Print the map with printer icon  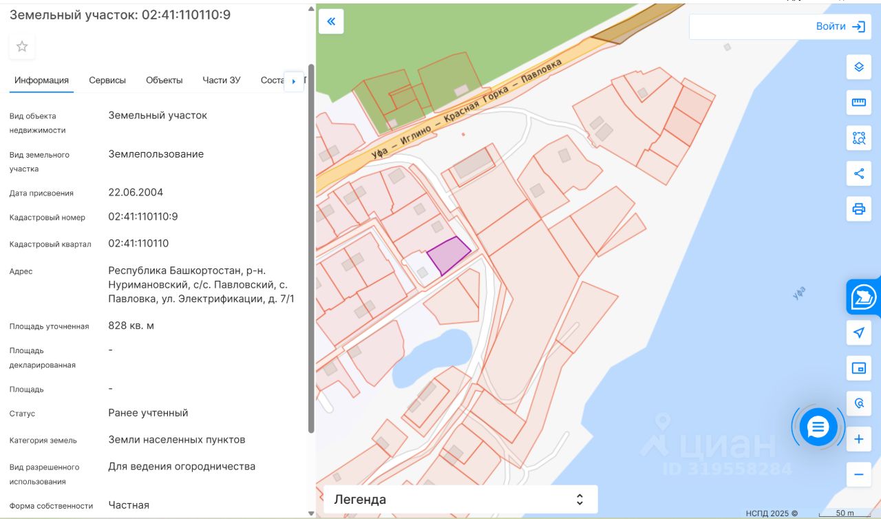point(858,209)
